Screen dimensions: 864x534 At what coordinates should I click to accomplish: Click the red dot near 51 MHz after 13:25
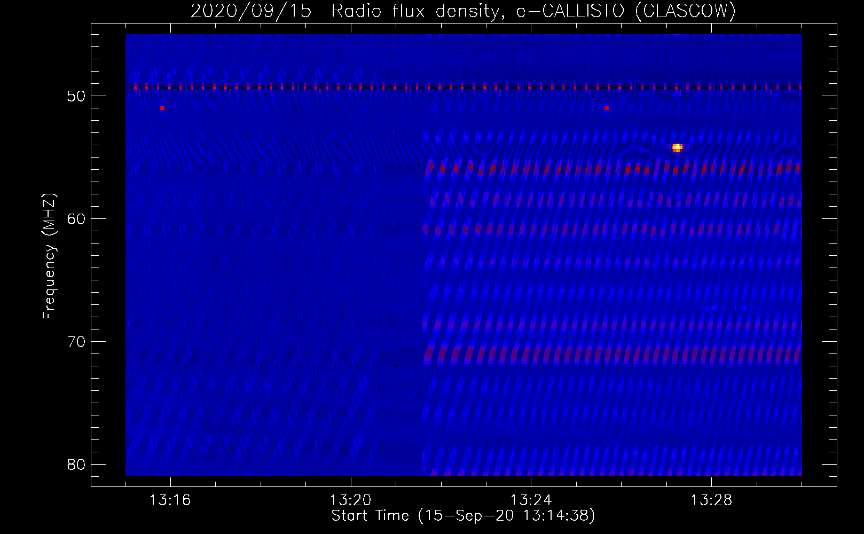[x=607, y=108]
